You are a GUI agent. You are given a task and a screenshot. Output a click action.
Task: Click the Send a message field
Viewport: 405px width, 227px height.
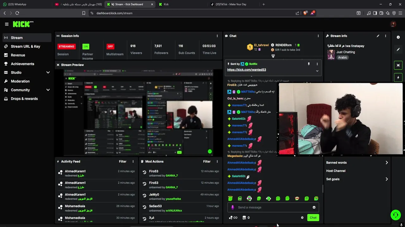(x=273, y=207)
